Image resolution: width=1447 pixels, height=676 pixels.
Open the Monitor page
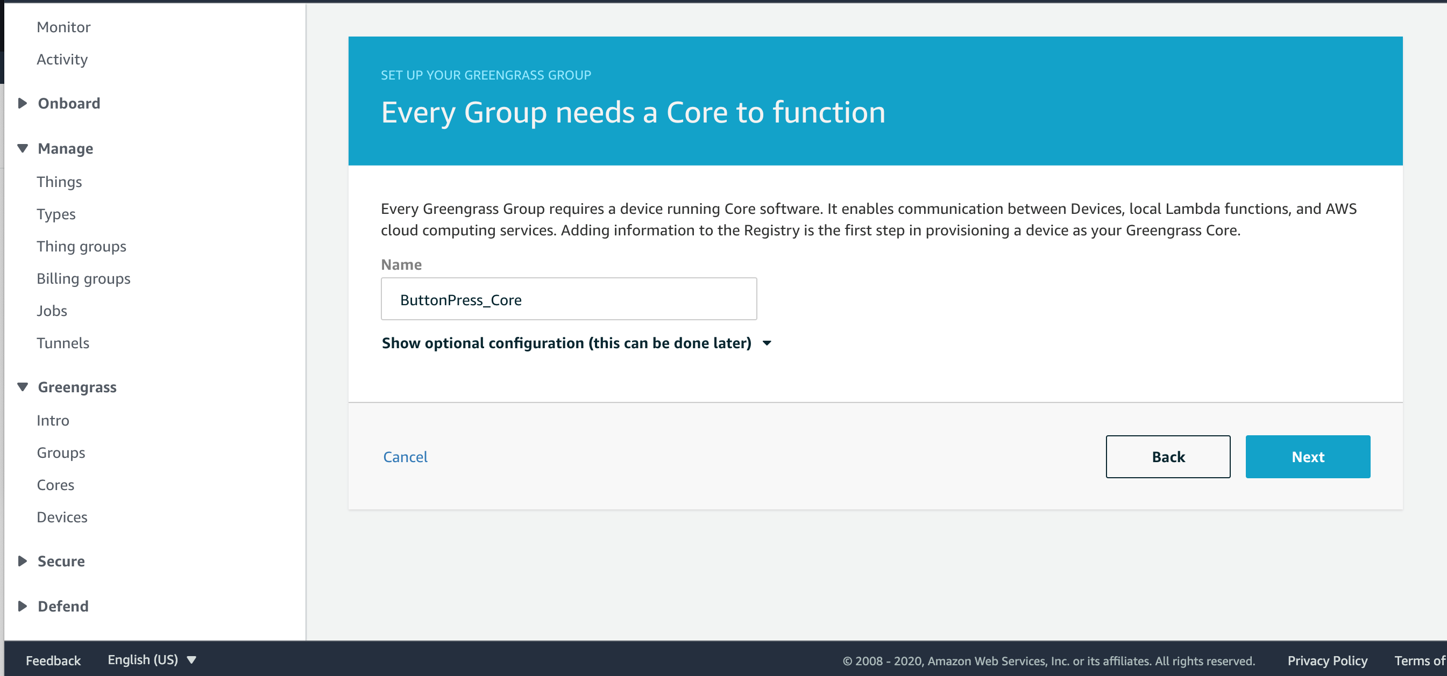[x=63, y=27]
